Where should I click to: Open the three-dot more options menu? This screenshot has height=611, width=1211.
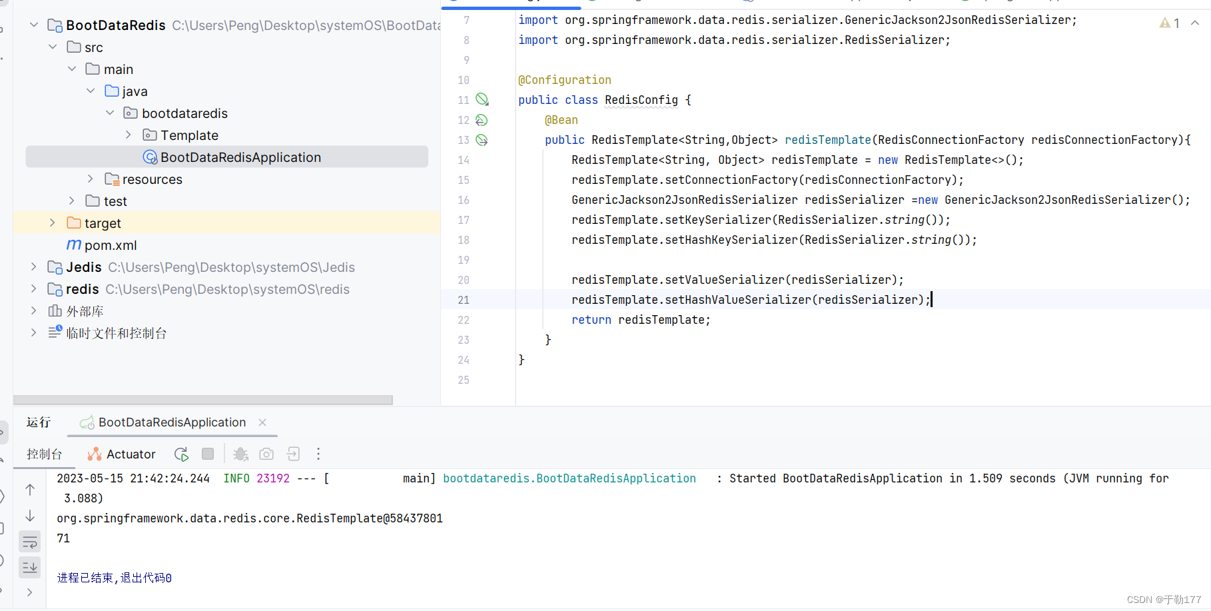click(318, 454)
